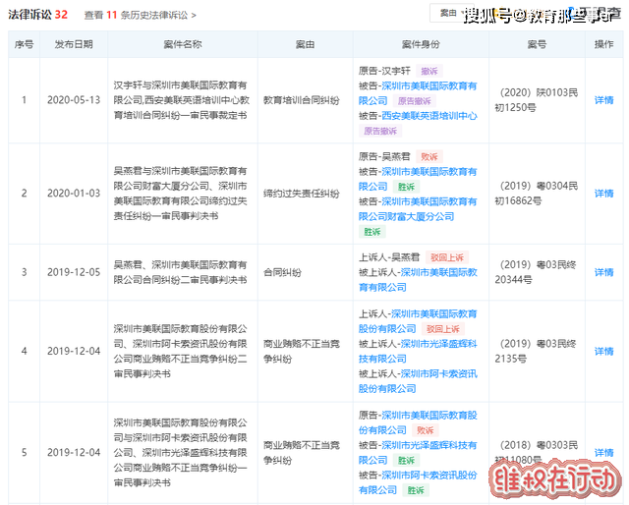Image resolution: width=629 pixels, height=505 pixels.
Task: Select the 案件名称 column header
Action: (x=183, y=44)
